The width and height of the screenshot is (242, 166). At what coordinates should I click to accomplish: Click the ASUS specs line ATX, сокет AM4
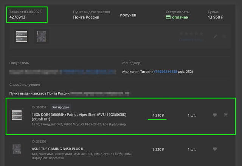[x=82, y=156]
